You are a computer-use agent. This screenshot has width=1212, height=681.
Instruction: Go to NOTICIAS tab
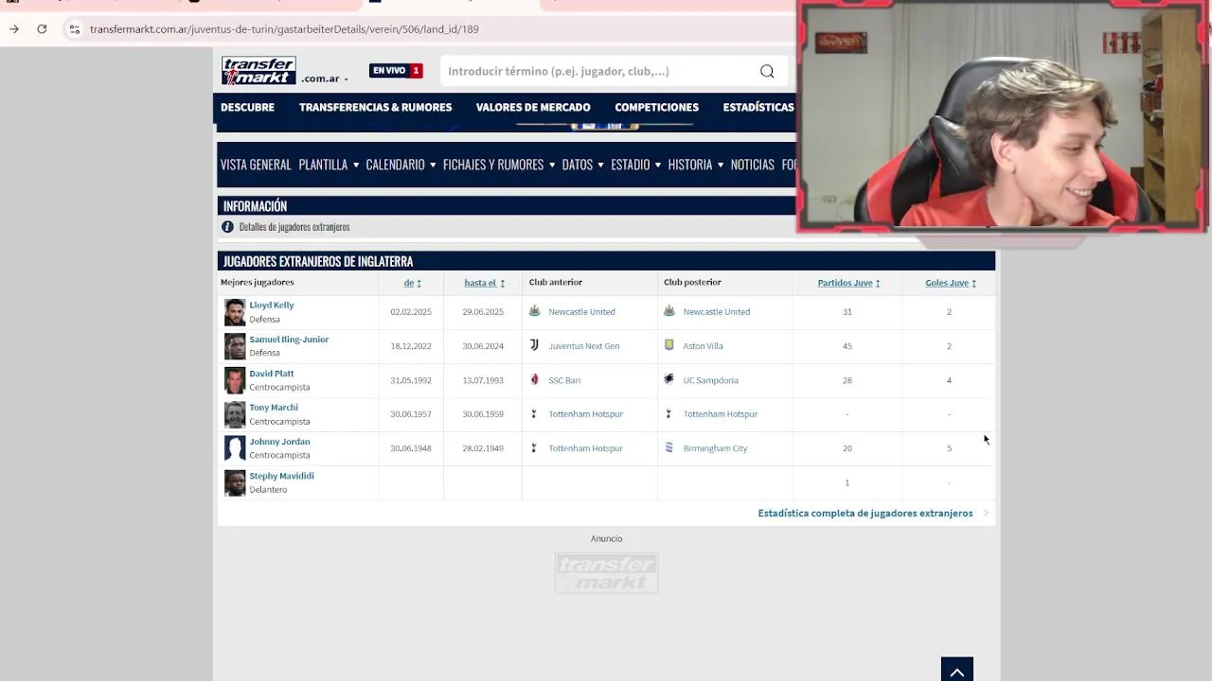click(x=753, y=165)
